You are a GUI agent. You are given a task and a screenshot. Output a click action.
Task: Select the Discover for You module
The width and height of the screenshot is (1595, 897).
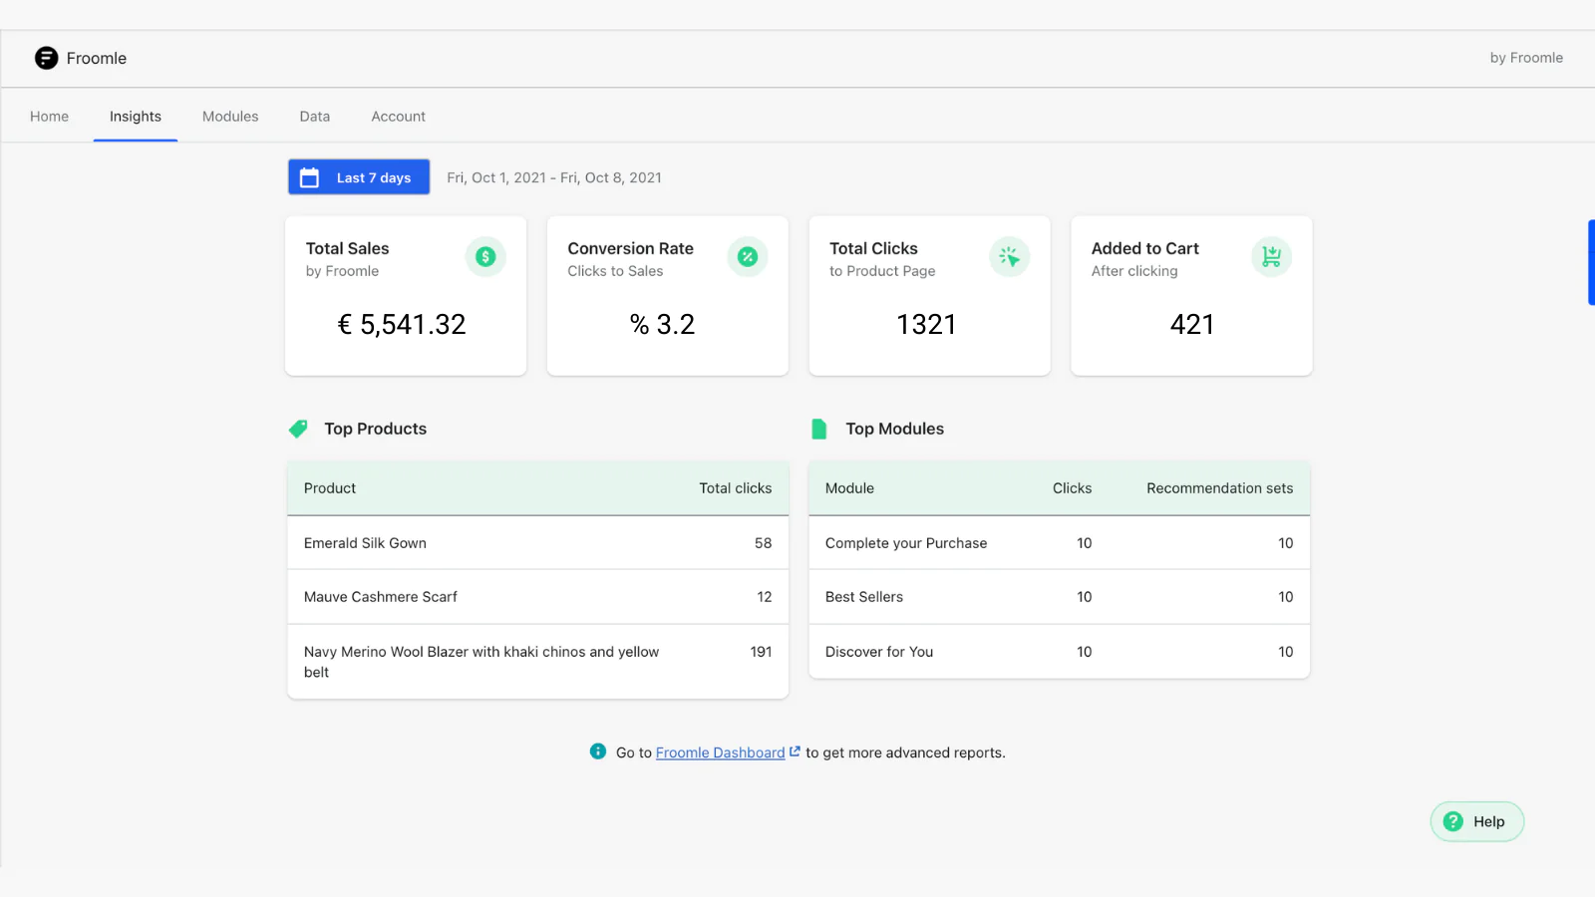[x=1060, y=652]
